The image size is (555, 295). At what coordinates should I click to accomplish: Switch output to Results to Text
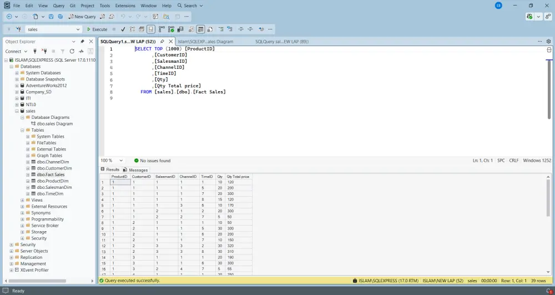point(191,29)
